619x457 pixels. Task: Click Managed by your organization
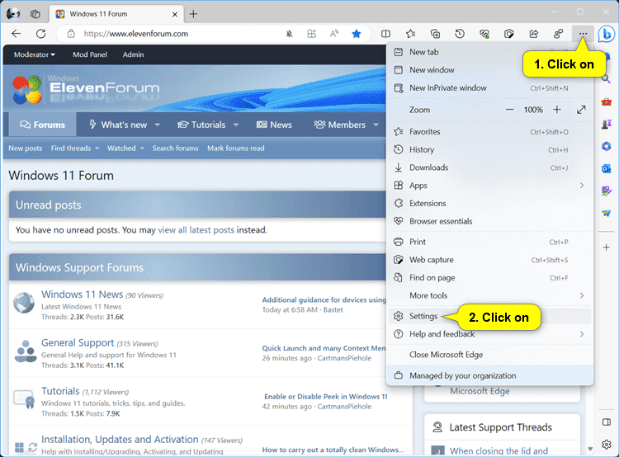[489, 375]
